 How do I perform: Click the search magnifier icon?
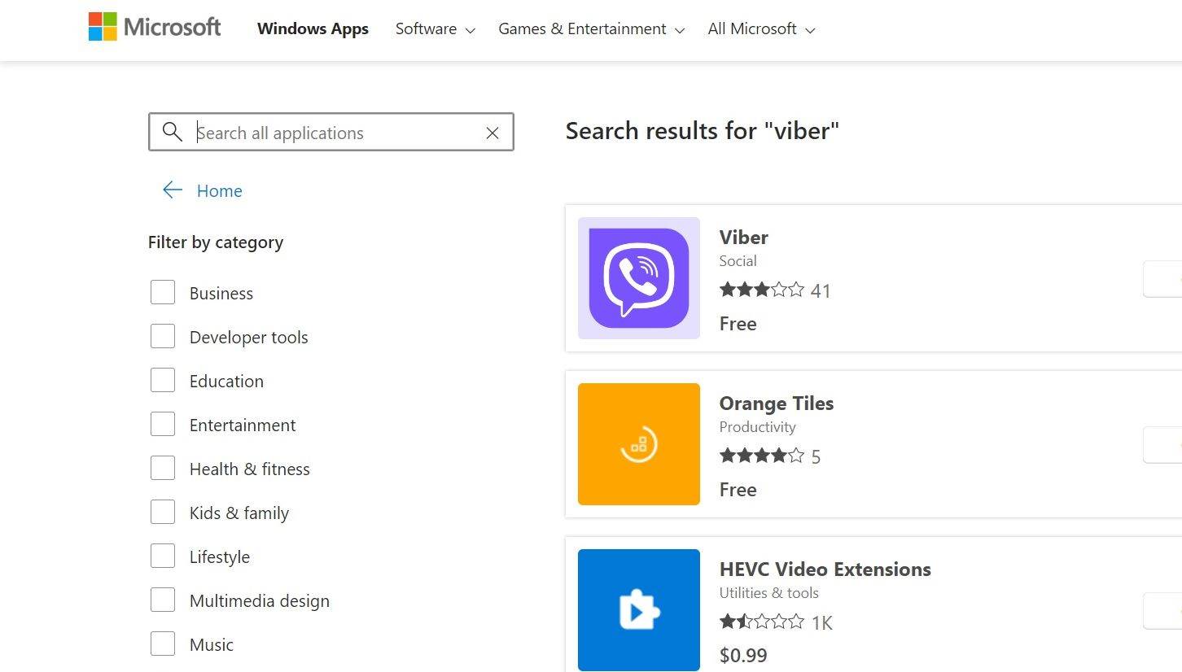pos(172,132)
